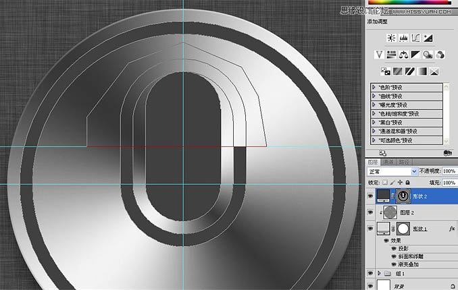The image size is (458, 290).
Task: Click the link icon on 形状 1 layer
Action: 393,229
